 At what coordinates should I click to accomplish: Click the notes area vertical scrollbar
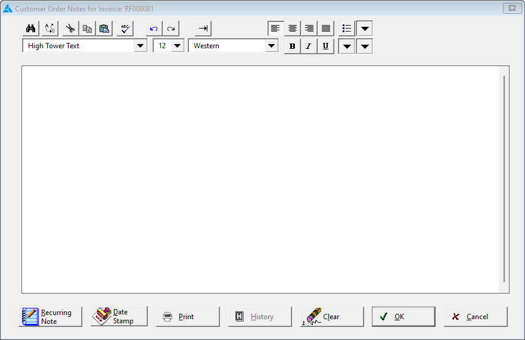(x=504, y=179)
